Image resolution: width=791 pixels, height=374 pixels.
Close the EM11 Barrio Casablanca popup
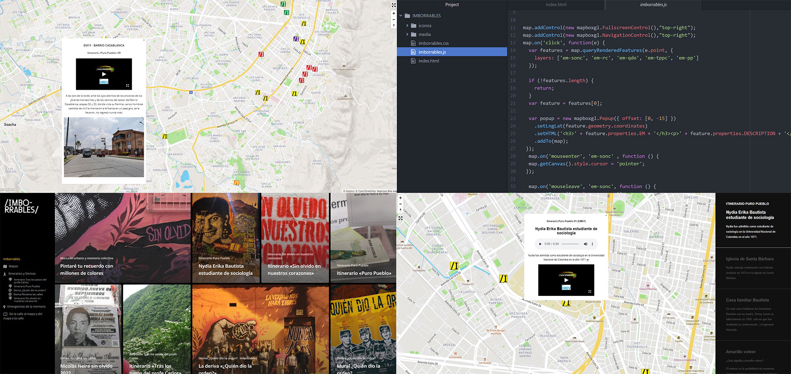pos(144,40)
